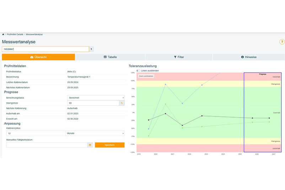Select the Filter tab
The image size is (285, 190).
click(179, 57)
